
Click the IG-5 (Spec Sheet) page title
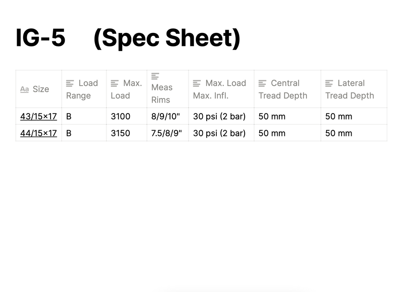coord(128,38)
